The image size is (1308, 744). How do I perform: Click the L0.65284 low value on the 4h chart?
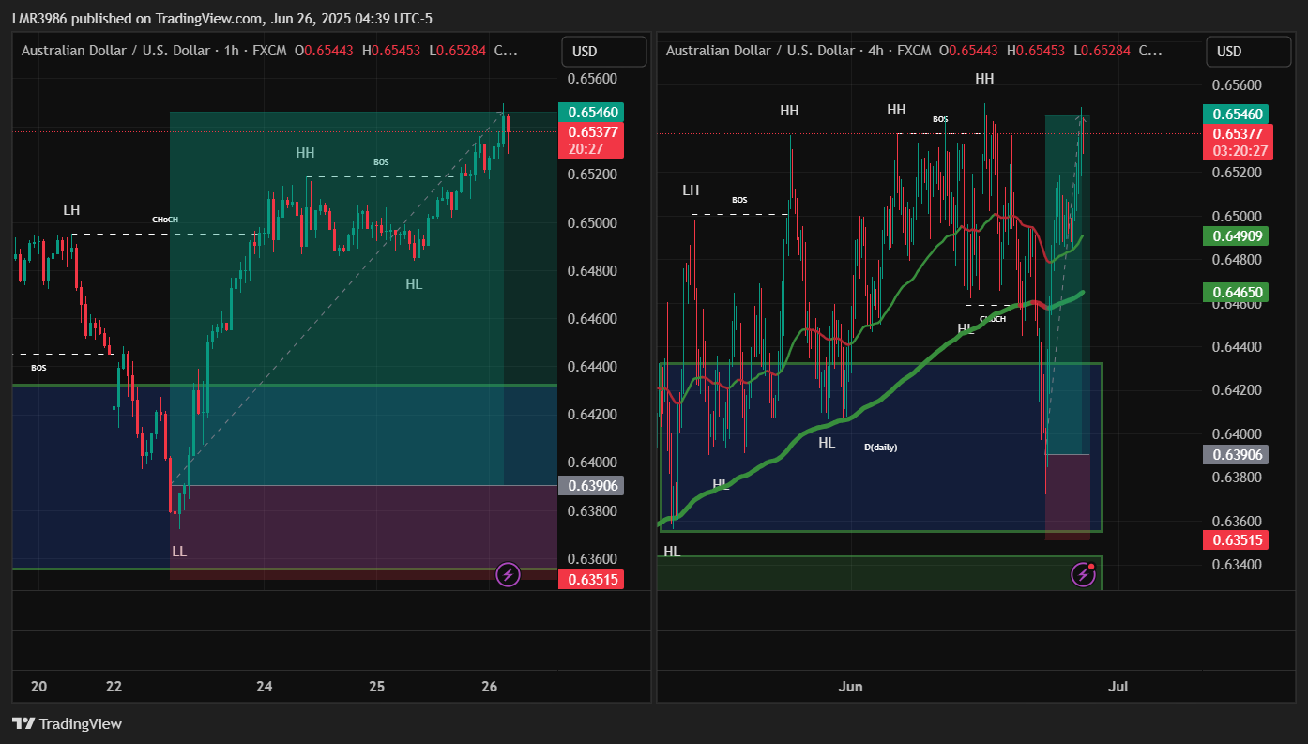[1103, 51]
